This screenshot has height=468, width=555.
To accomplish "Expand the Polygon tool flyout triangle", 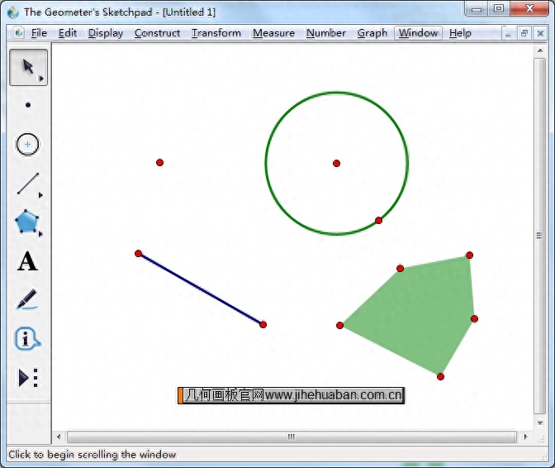I will 41,235.
